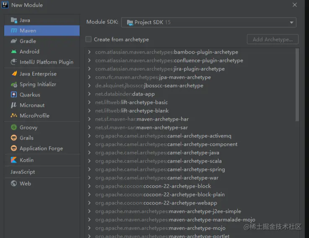This screenshot has width=309, height=238.
Task: Switch to the Java Enterprise module type
Action: pyautogui.click(x=38, y=74)
